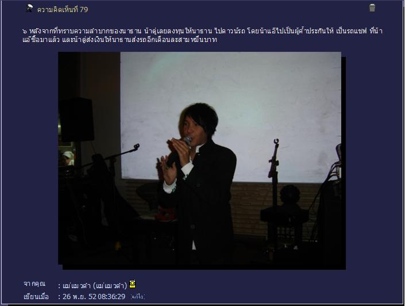Image resolution: width=405 pixels, height=306 pixels.
Task: Click the แก้ไข edit link
Action: click(138, 297)
